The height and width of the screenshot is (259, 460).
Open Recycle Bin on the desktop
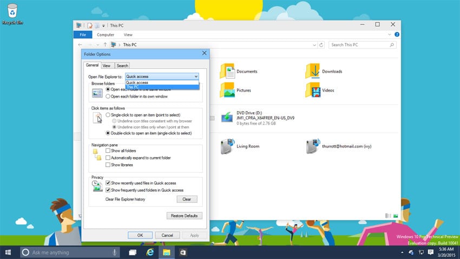point(11,11)
